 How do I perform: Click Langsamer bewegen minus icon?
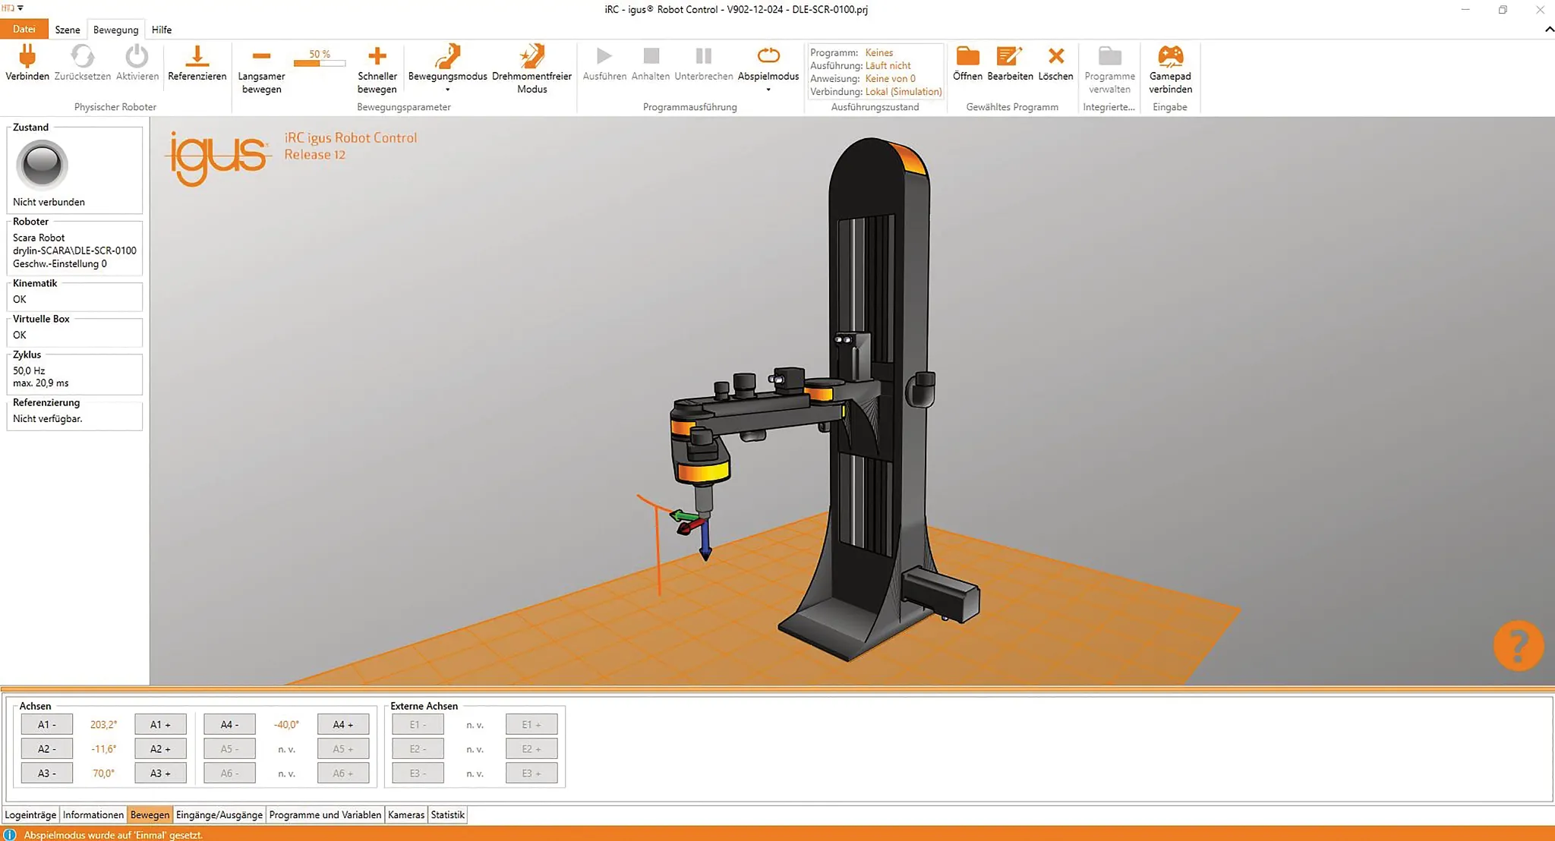click(x=261, y=57)
